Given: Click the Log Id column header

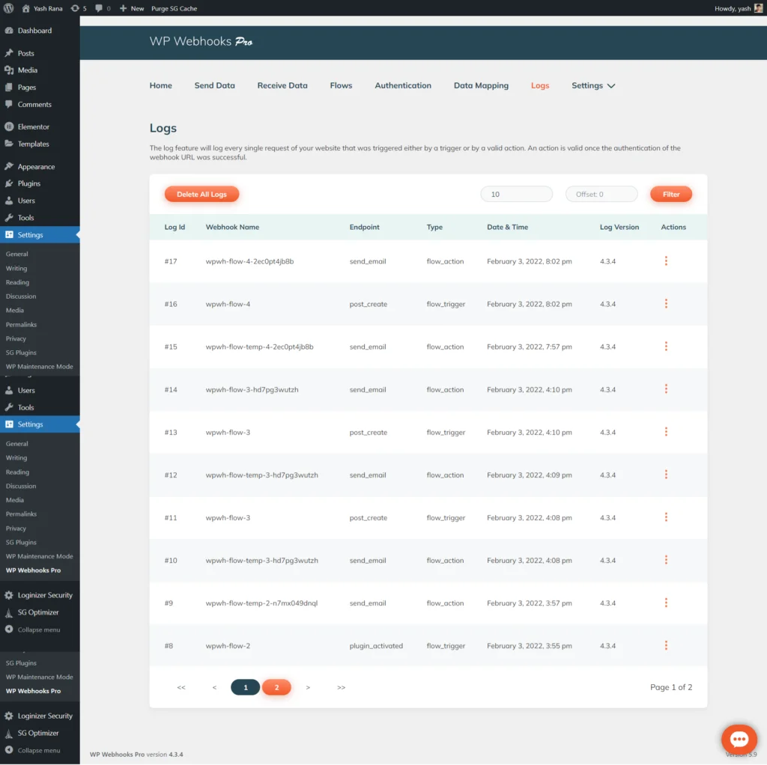Looking at the screenshot, I should [x=175, y=227].
